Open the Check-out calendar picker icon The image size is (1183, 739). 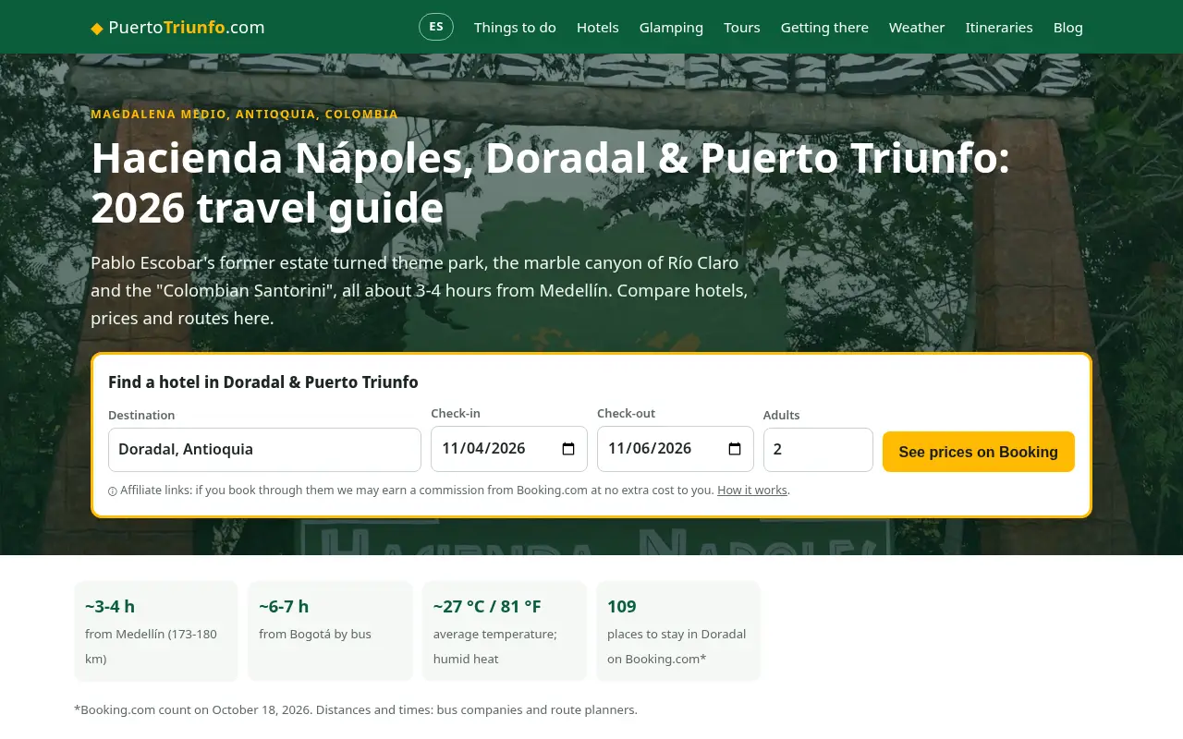[x=735, y=449]
